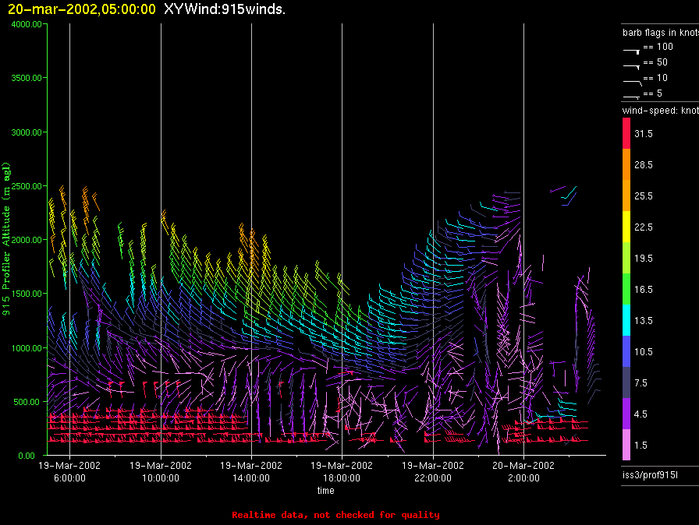
Task: Click the 10 knot barb flag symbol
Action: [x=631, y=79]
